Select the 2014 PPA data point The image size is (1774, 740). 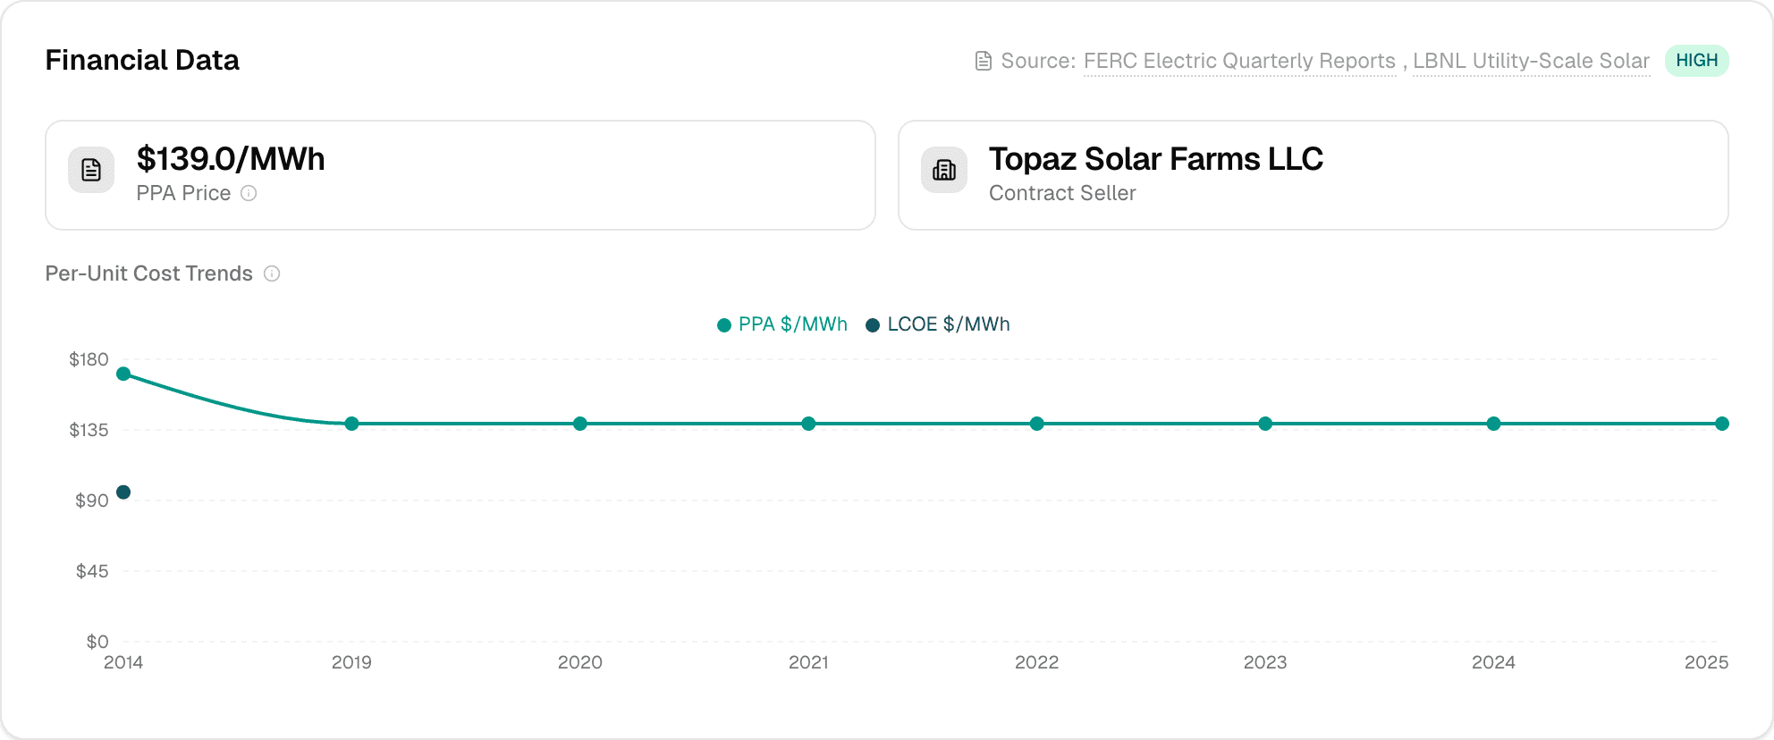click(123, 374)
